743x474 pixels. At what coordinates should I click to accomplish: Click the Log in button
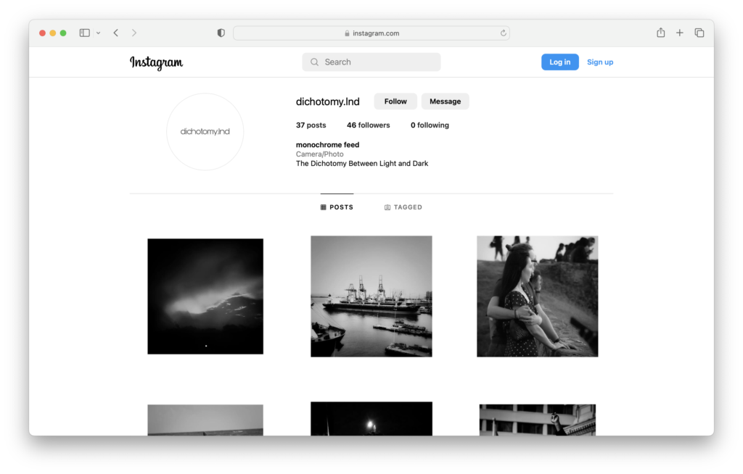click(559, 62)
